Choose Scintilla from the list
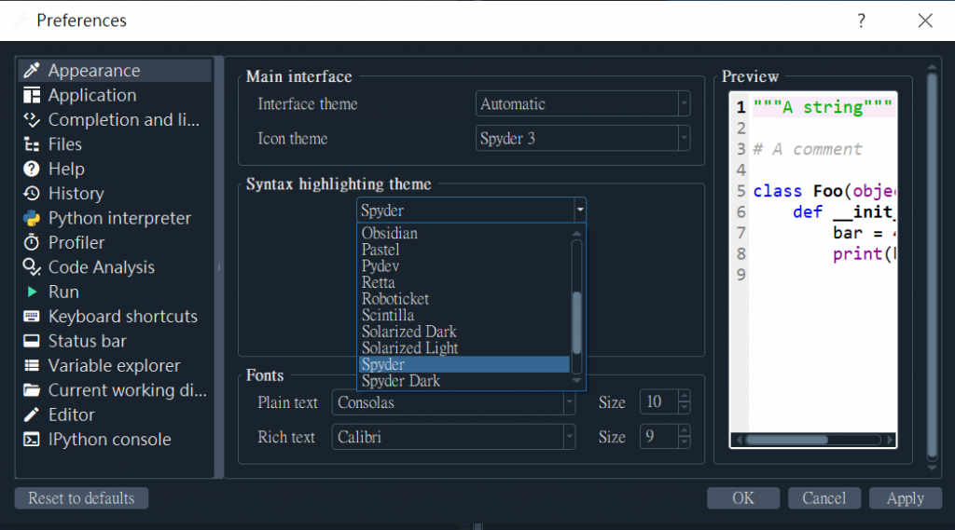The width and height of the screenshot is (955, 530). pos(465,315)
